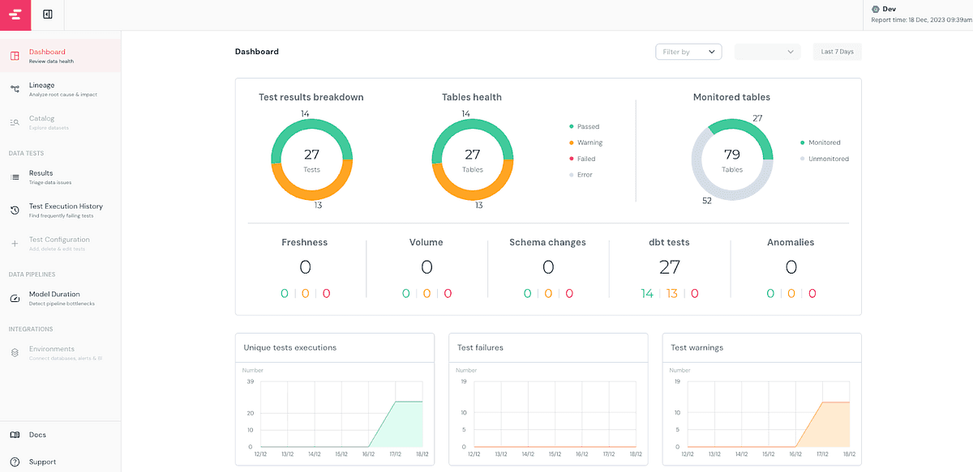Go to Lineage section
The height and width of the screenshot is (472, 973).
61,89
